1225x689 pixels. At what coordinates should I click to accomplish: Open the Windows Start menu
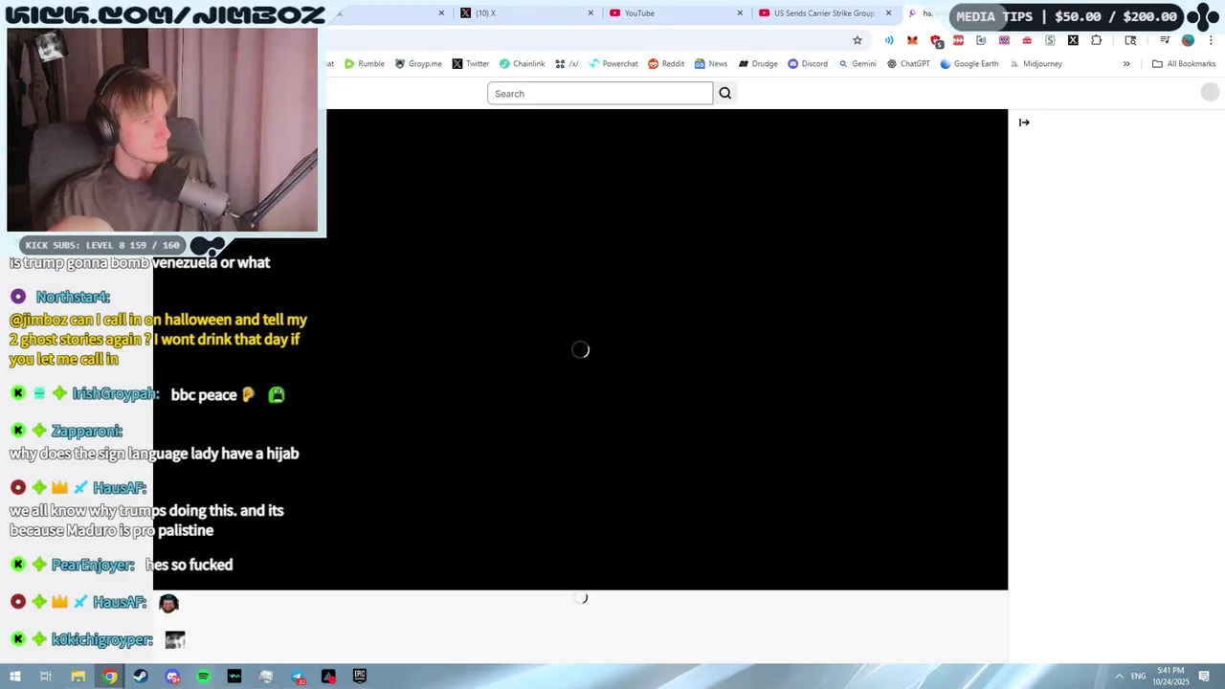[x=15, y=677]
